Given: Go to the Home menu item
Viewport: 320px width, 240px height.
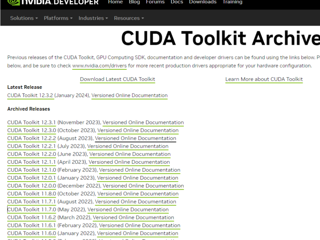Looking at the screenshot, I should pos(115,2).
